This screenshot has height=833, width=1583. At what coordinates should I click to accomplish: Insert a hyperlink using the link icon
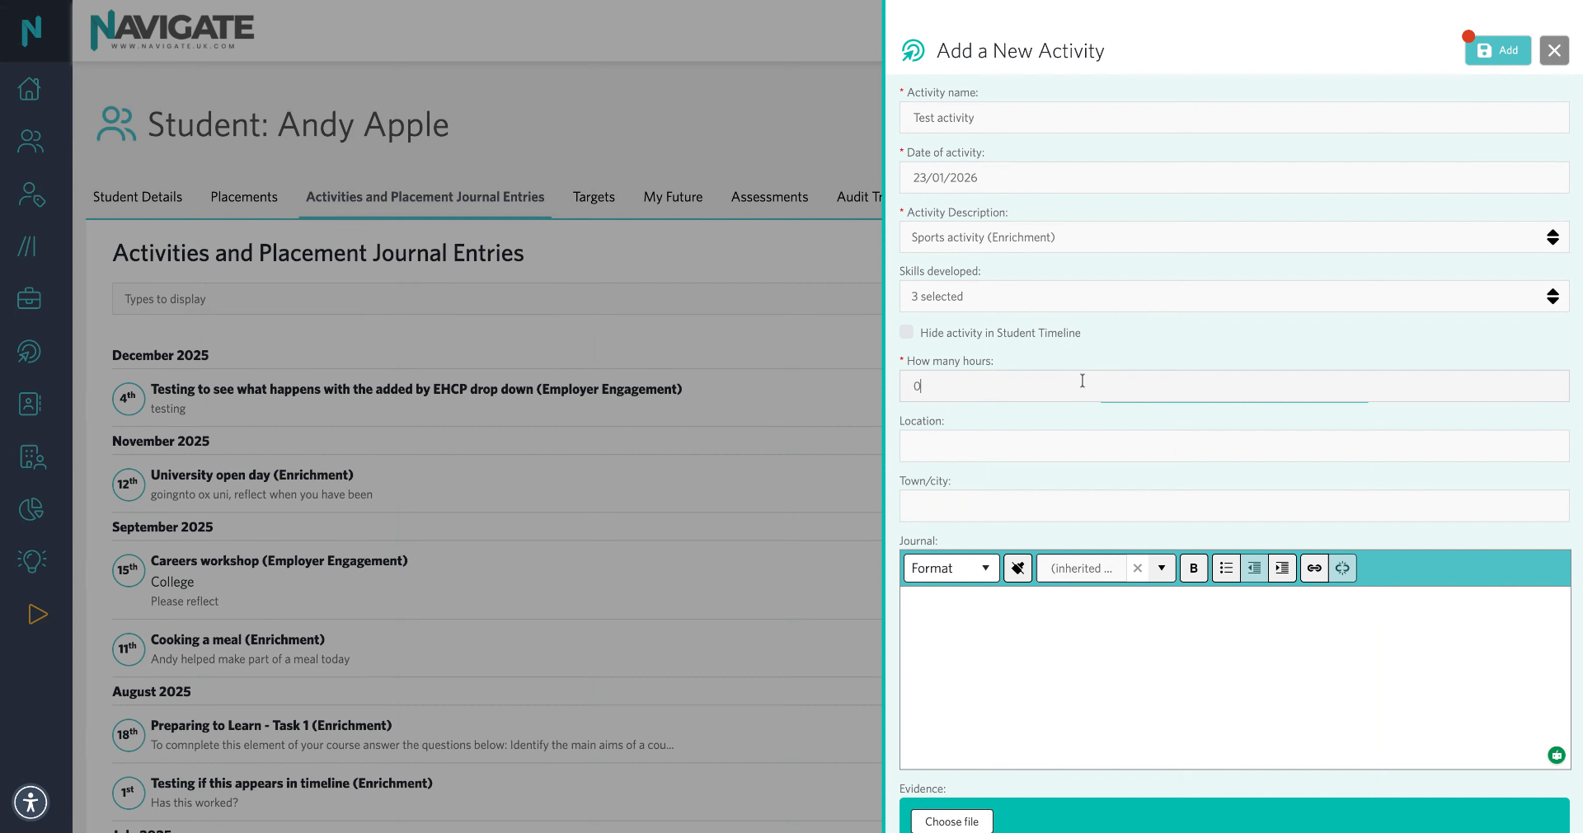pyautogui.click(x=1314, y=568)
